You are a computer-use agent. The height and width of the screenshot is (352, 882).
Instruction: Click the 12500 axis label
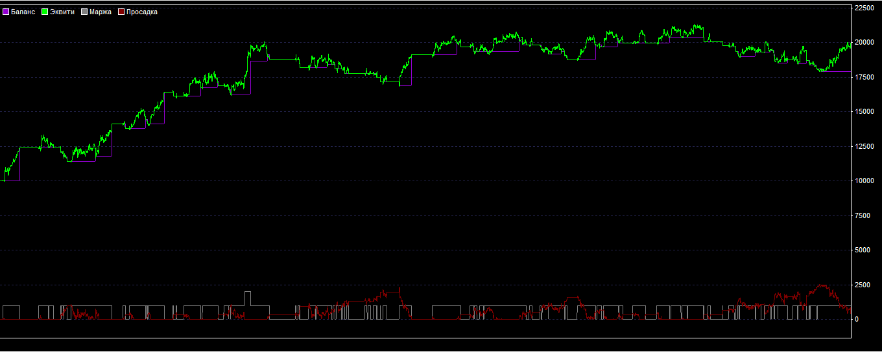click(864, 146)
